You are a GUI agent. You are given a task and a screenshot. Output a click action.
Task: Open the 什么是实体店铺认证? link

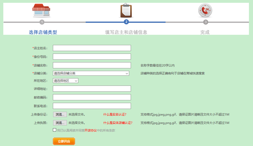118,123
